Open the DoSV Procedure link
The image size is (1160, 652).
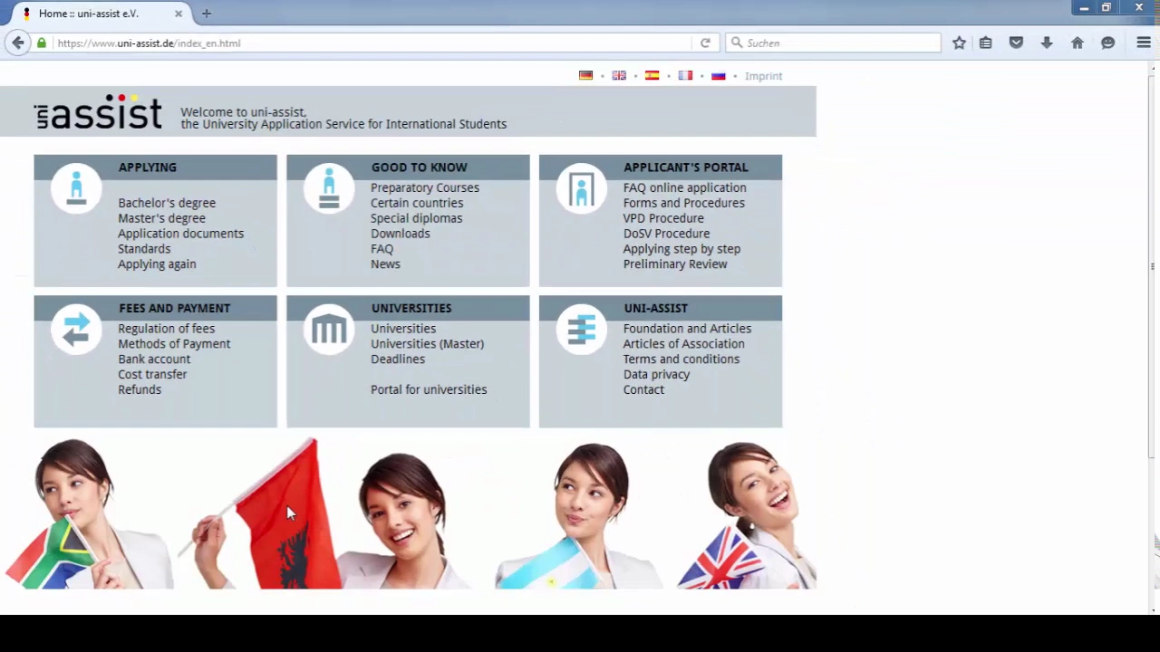tap(666, 234)
